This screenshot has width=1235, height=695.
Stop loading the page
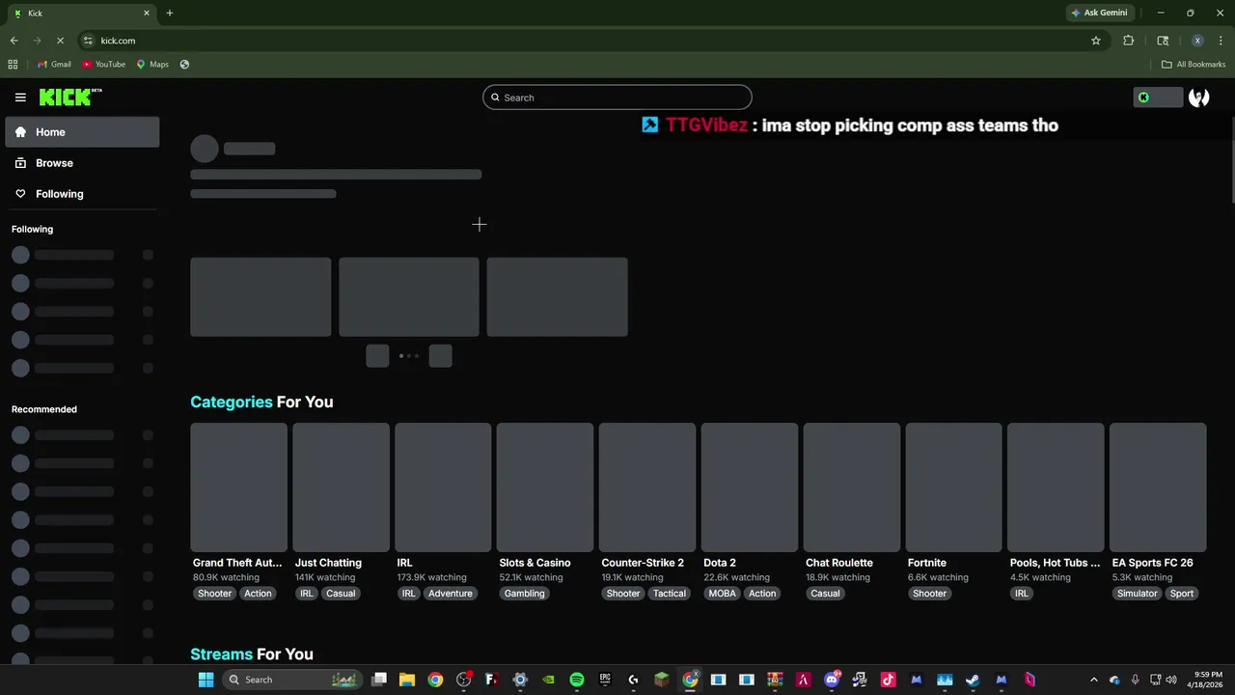coord(60,41)
